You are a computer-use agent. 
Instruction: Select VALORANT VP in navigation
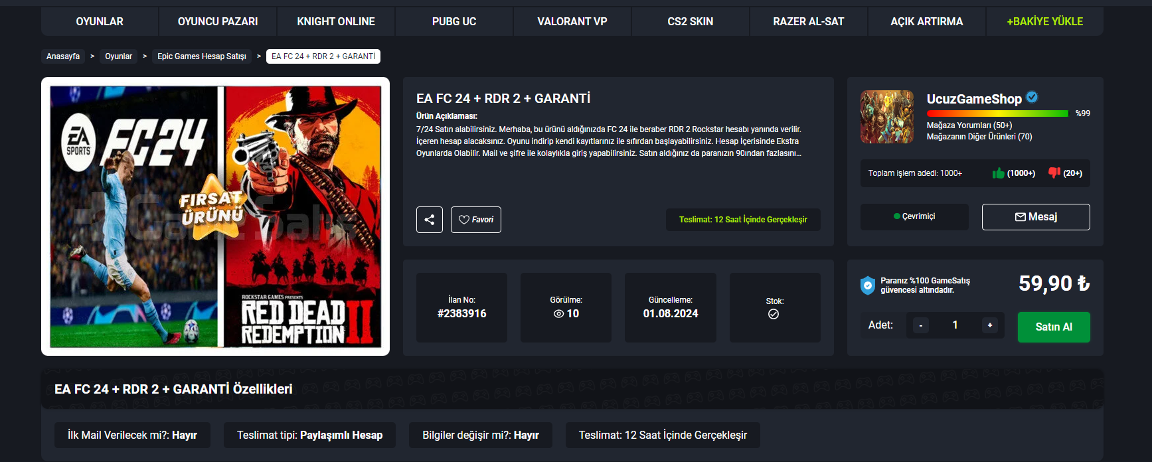(x=572, y=21)
